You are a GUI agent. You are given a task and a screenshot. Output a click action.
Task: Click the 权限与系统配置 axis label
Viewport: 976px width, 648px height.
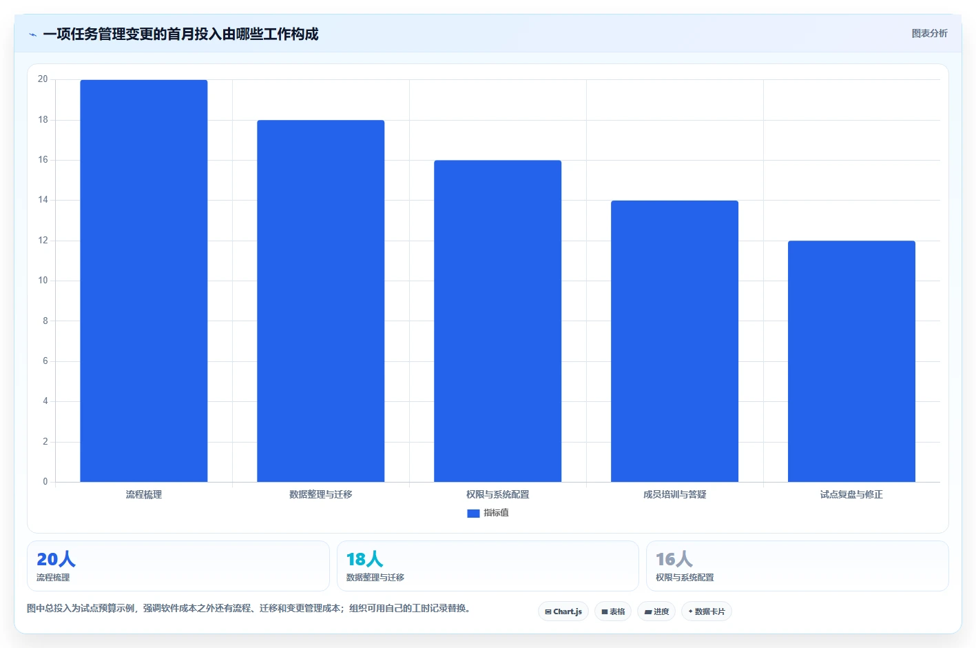(498, 494)
